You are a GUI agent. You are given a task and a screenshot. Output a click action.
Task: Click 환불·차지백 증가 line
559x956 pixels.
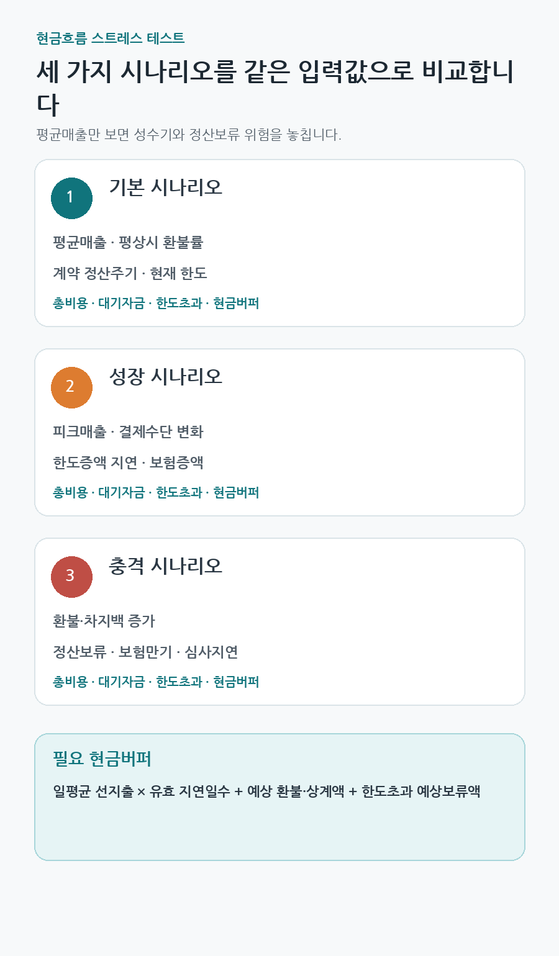point(104,621)
